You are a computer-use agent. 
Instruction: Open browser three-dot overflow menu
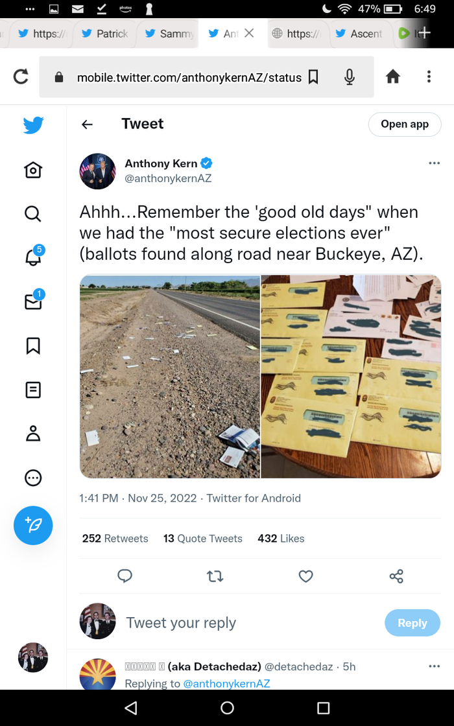pyautogui.click(x=429, y=77)
